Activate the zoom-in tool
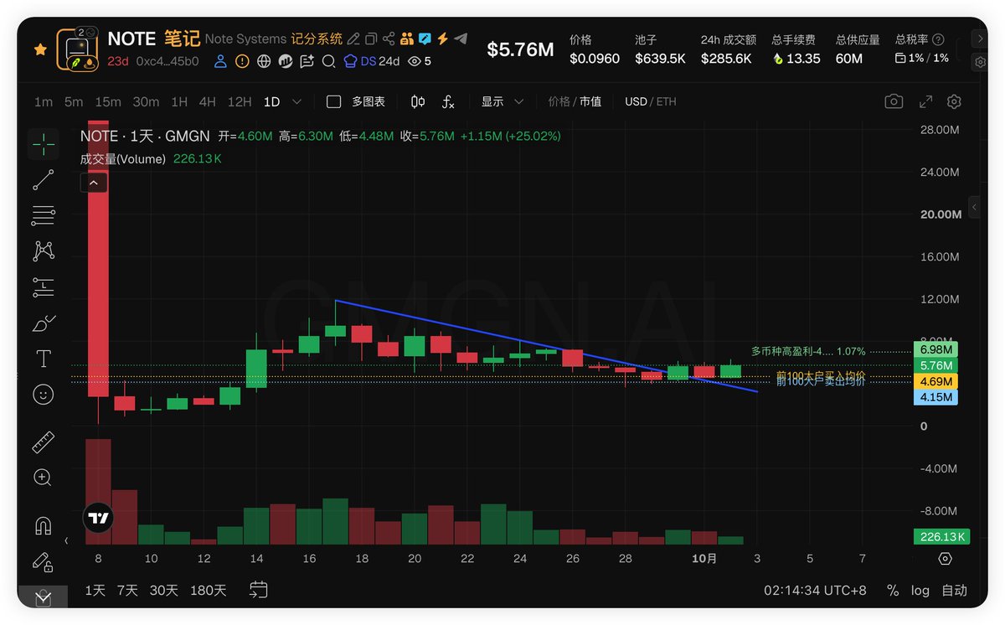This screenshot has width=1005, height=625. pyautogui.click(x=44, y=478)
